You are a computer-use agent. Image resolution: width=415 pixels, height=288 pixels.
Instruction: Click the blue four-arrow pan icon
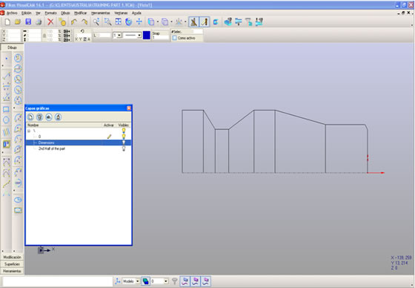pyautogui.click(x=139, y=22)
